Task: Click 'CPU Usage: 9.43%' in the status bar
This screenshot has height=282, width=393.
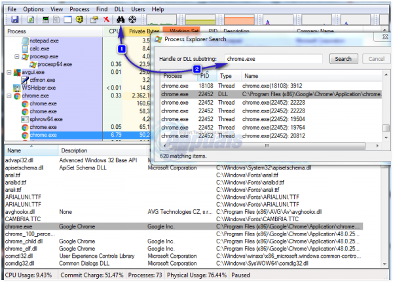Action: pos(28,275)
